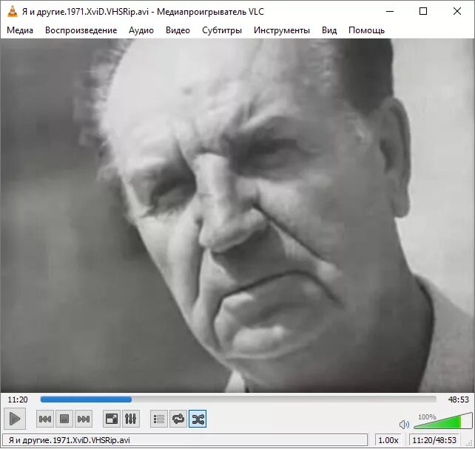The width and height of the screenshot is (475, 449).
Task: Stop playback with the Stop button
Action: coord(64,419)
